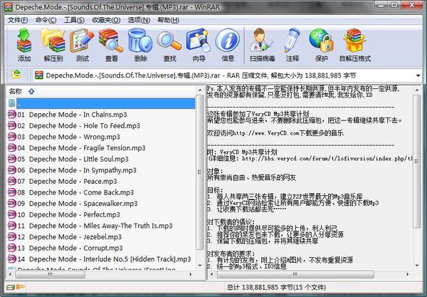Click the folder icon of the '..' row

(12, 103)
